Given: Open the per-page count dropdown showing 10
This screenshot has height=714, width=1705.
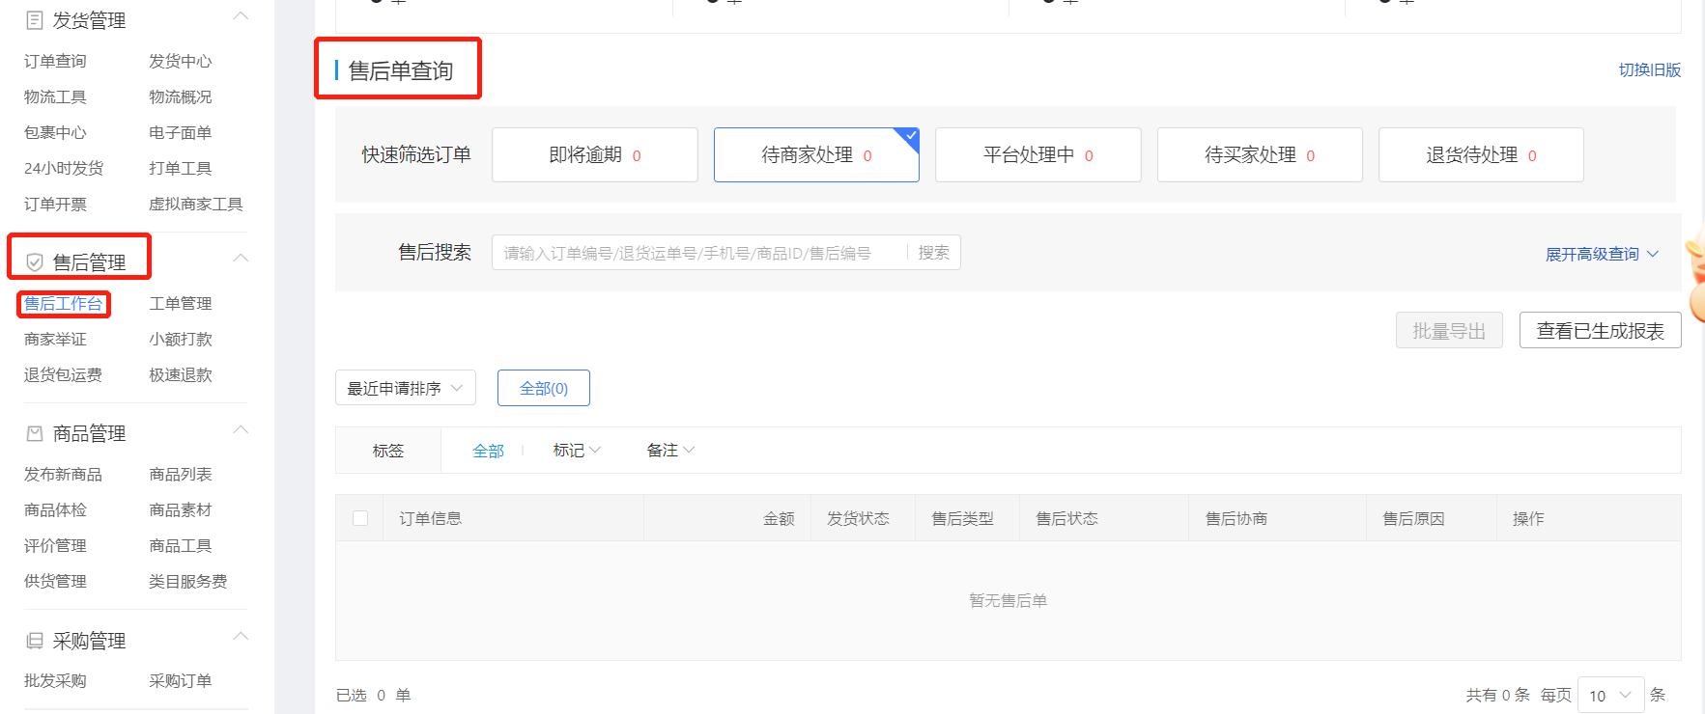Looking at the screenshot, I should point(1610,695).
